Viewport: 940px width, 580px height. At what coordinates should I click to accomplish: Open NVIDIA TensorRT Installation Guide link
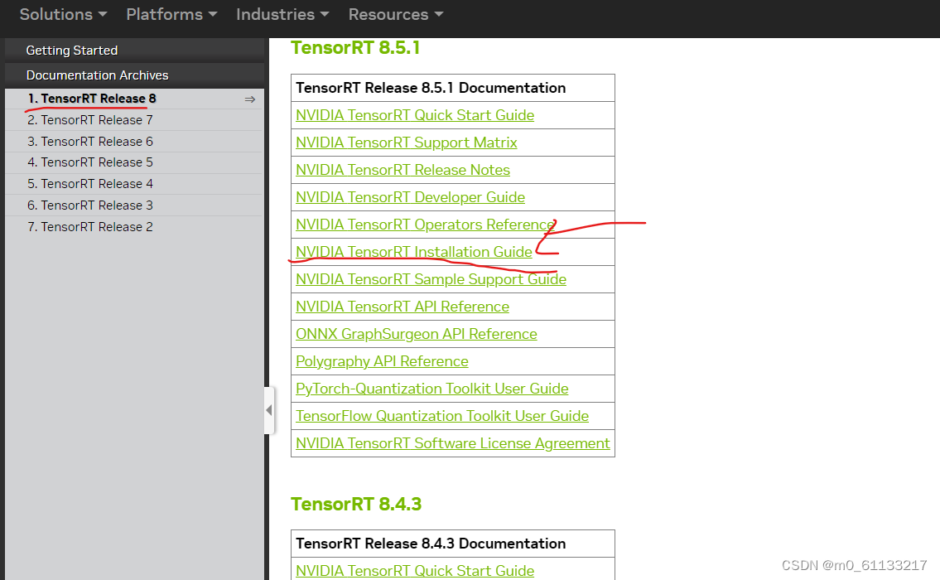413,252
